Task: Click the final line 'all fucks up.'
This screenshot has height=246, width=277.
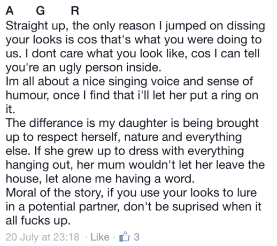Action: click(x=38, y=221)
